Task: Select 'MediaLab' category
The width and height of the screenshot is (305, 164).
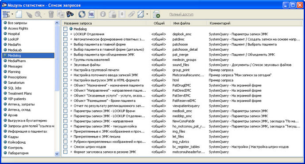Action: click(15, 50)
